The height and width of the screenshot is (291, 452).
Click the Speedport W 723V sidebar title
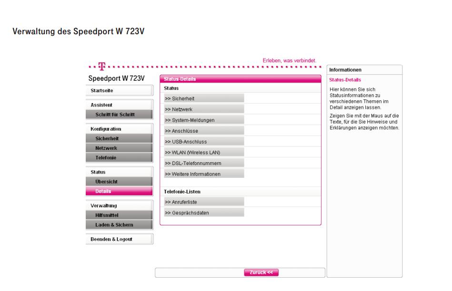(x=117, y=78)
